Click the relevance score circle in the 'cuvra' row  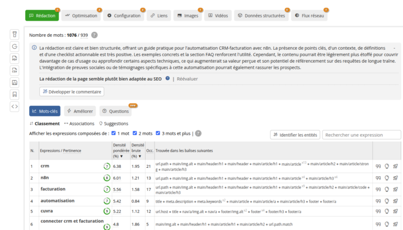(107, 211)
